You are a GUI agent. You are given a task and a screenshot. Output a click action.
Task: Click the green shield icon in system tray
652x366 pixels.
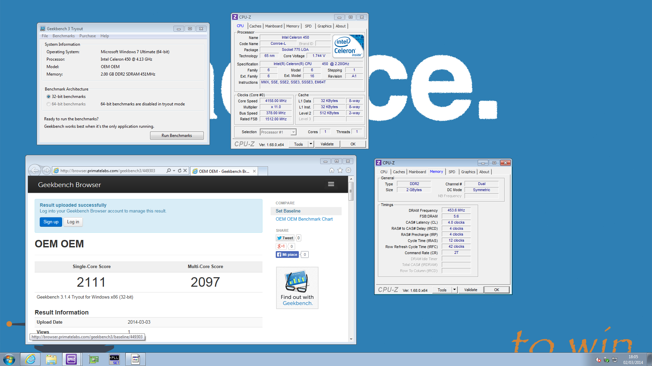tap(606, 360)
